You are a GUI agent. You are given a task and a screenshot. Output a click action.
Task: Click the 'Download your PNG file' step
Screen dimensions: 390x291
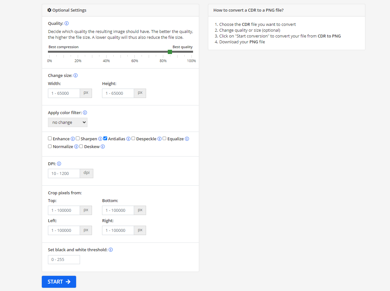pos(242,42)
